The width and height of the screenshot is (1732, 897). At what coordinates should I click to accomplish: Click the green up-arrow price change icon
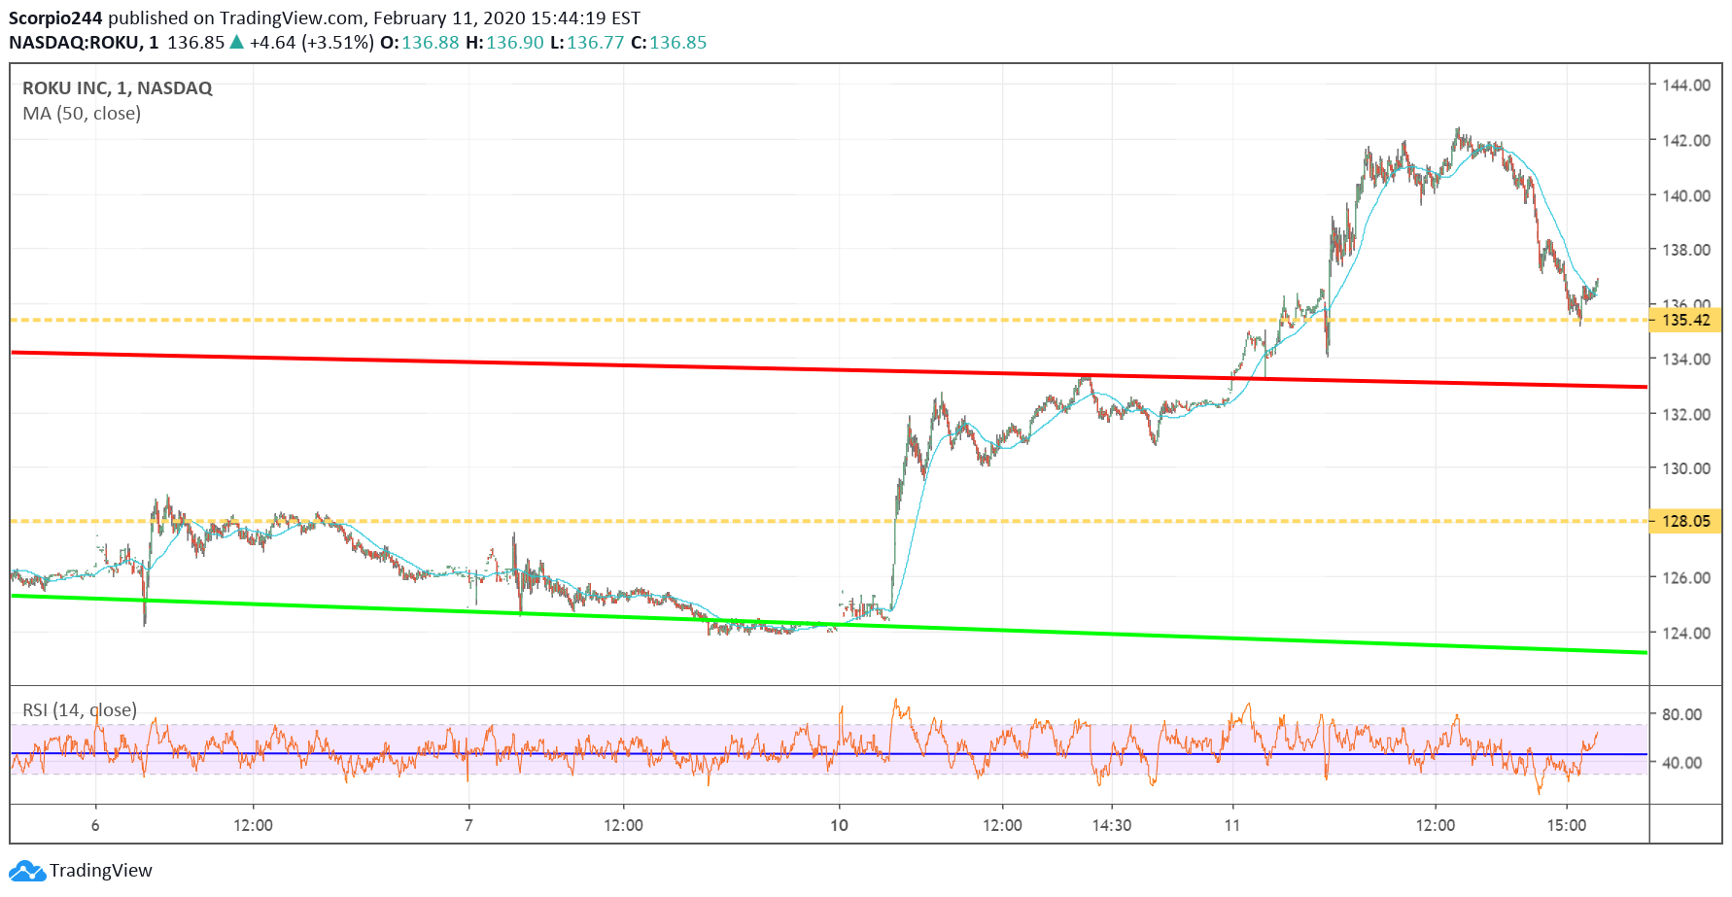pyautogui.click(x=236, y=43)
